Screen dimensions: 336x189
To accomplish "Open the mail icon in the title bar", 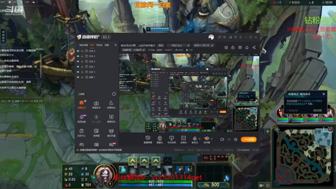I will coord(219,37).
